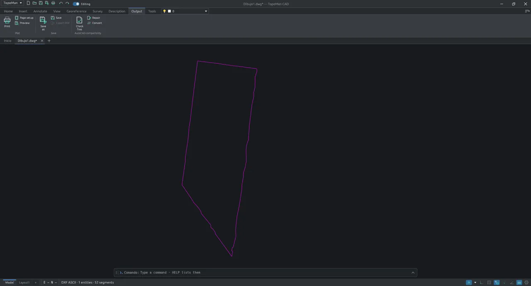Click the command line input field
Screen dimensions: 531x286
pyautogui.click(x=265, y=272)
